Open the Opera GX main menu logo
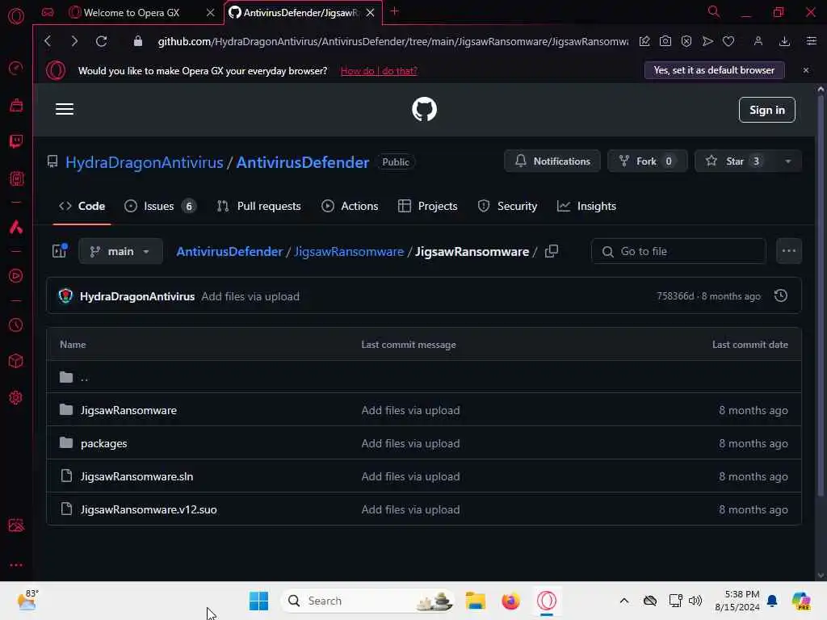827x620 pixels. click(x=16, y=15)
